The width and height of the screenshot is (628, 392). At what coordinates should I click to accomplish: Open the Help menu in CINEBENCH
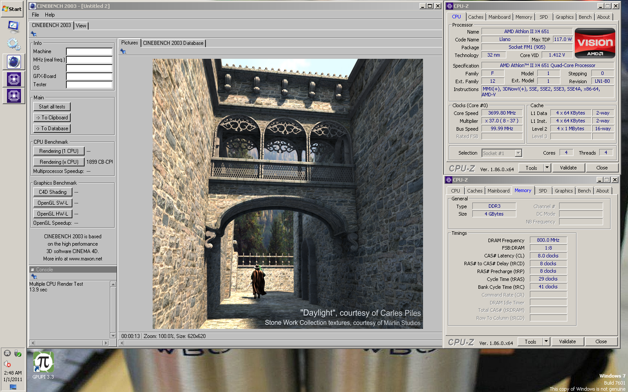50,15
